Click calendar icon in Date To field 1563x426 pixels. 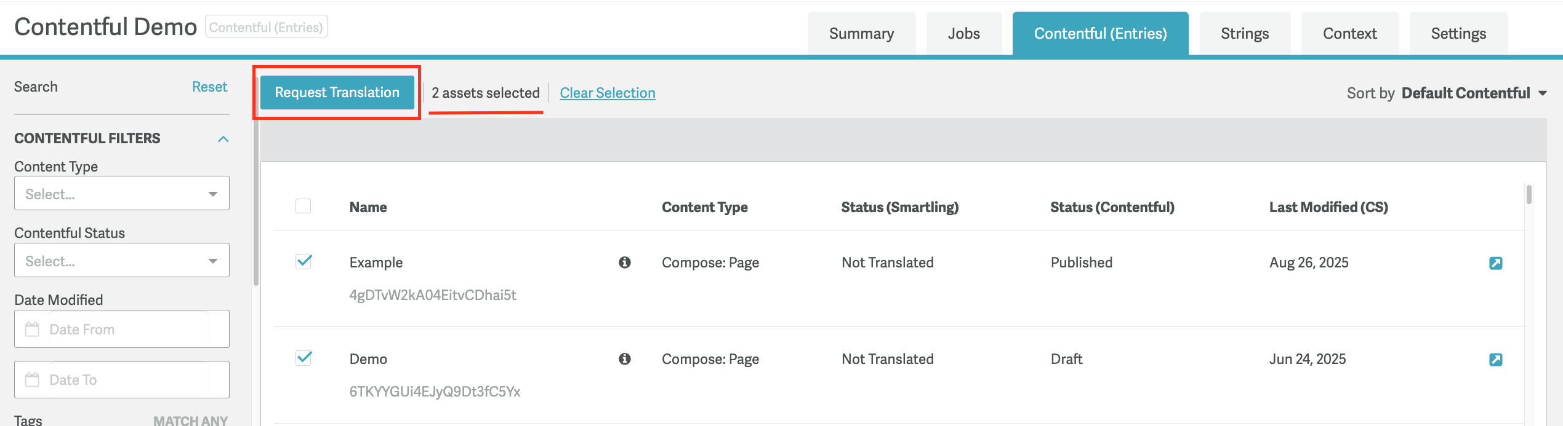[x=32, y=380]
